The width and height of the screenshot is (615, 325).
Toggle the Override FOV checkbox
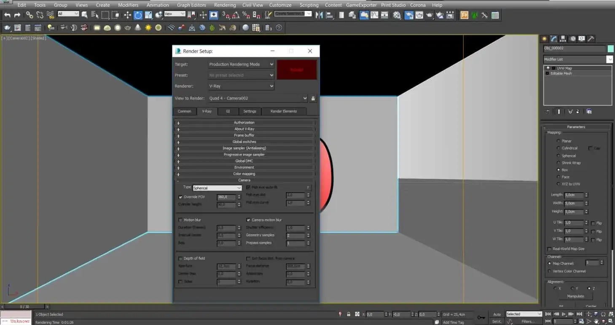pyautogui.click(x=180, y=197)
